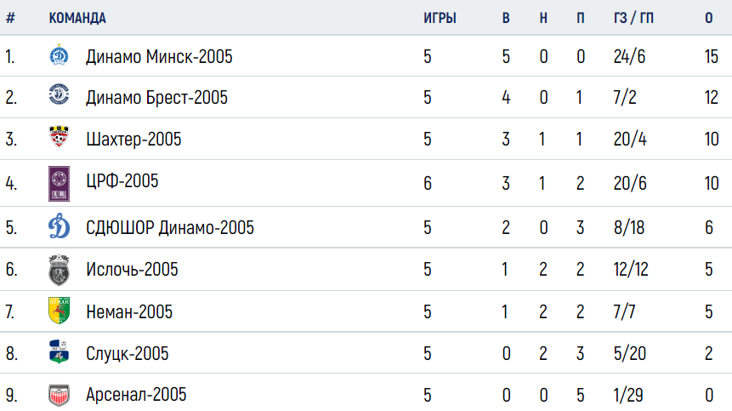Image resolution: width=732 pixels, height=411 pixels.
Task: Click the СДЮШОР Динамо-2005 blue D logo
Action: click(59, 226)
